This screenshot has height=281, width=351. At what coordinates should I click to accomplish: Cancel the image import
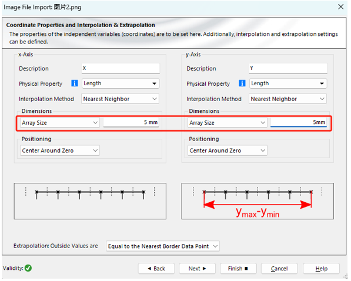pos(279,269)
